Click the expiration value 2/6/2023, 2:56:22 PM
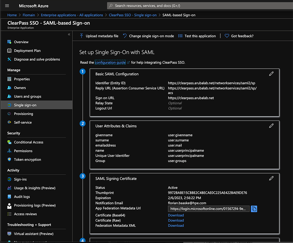 [x=185, y=198]
